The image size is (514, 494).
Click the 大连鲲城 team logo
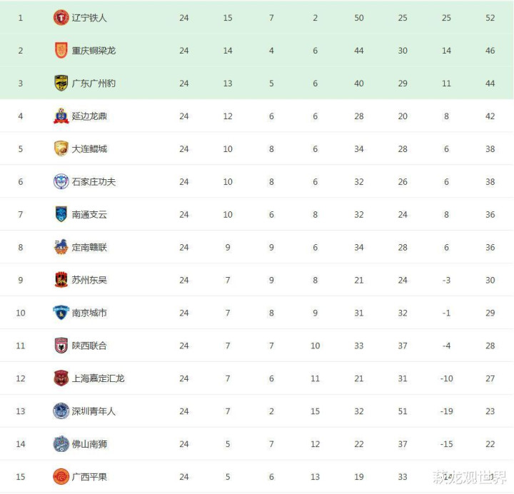[61, 149]
